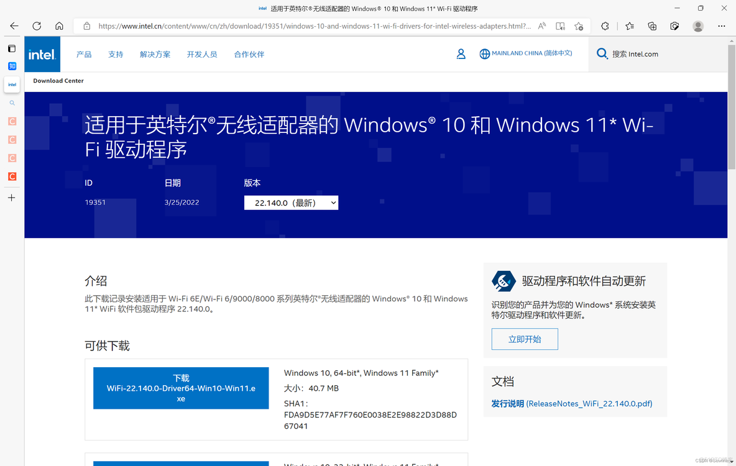This screenshot has width=736, height=466.
Task: Open immersive reader/translate icon
Action: [x=561, y=26]
